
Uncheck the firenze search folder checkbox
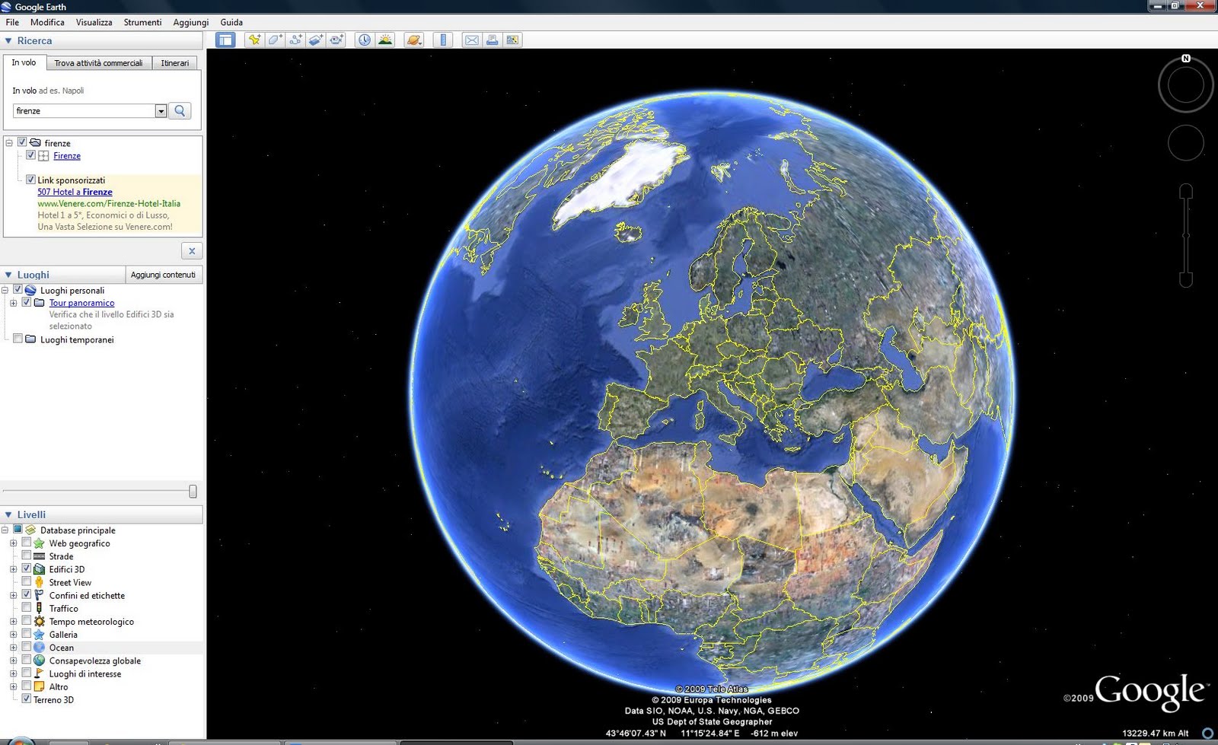pyautogui.click(x=22, y=142)
